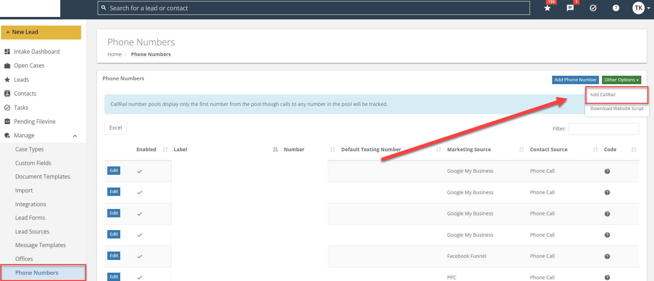Click Edit on the PPC row
The image size is (654, 281).
coord(114,277)
